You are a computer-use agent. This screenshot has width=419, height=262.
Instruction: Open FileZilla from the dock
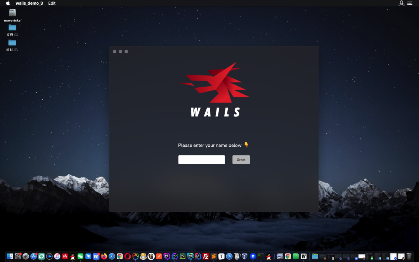[x=206, y=257]
